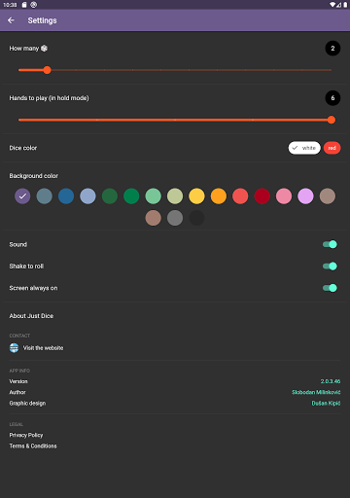Viewport: 350px width, 498px height.
Task: Select the lavender pink background swatch
Action: (305, 196)
